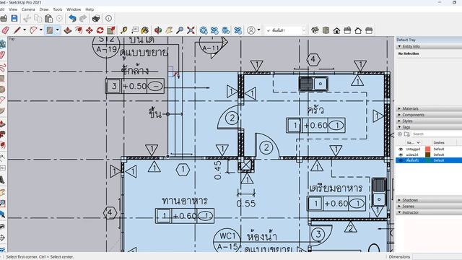Click the Undo arrow icon
This screenshot has width=462, height=260.
[72, 18]
